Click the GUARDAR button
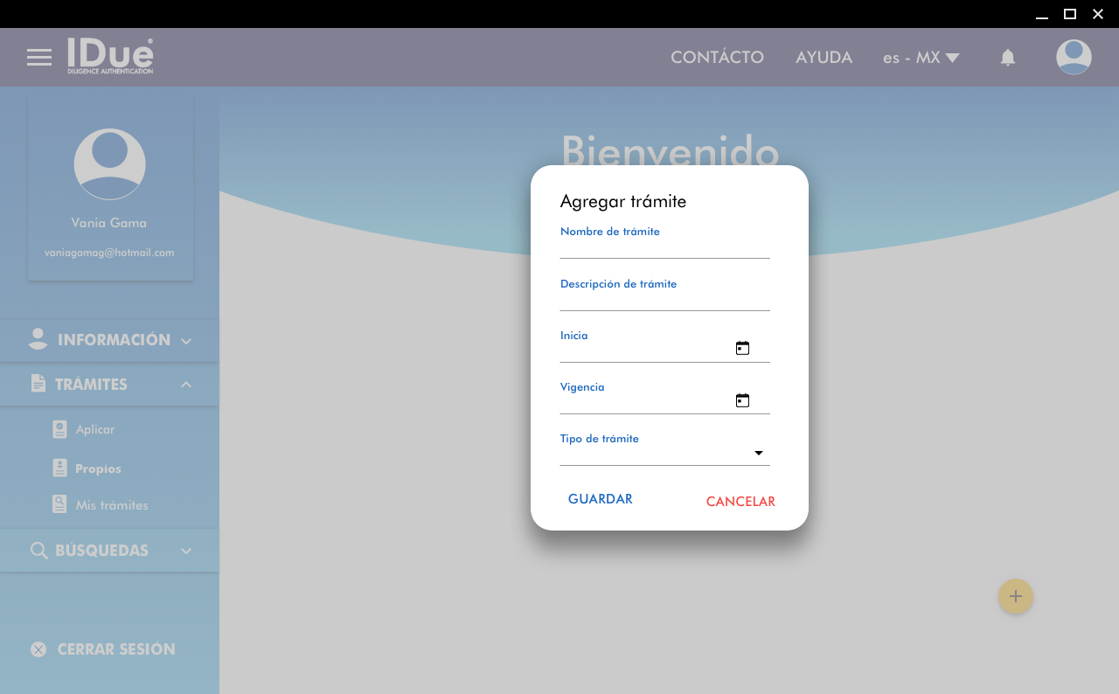Screen dimensions: 1119x694 point(600,499)
